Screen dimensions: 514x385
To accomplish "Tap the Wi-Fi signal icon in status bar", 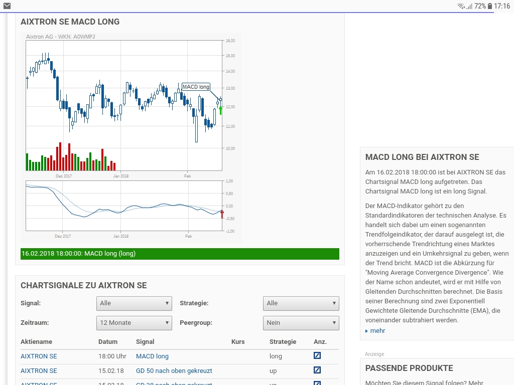I will click(x=461, y=6).
